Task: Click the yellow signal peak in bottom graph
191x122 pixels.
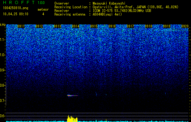Action: coord(72,118)
